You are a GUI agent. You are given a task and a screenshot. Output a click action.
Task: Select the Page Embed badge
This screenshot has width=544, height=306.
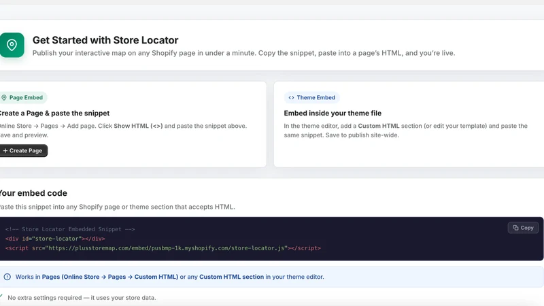point(23,97)
